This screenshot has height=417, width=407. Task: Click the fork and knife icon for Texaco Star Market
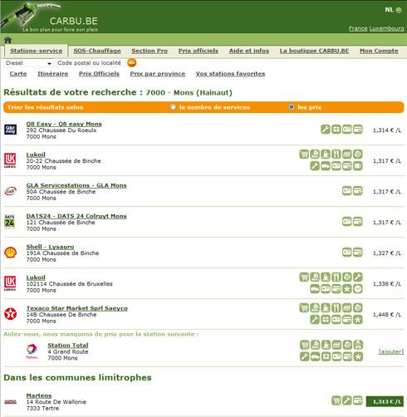[x=336, y=308]
